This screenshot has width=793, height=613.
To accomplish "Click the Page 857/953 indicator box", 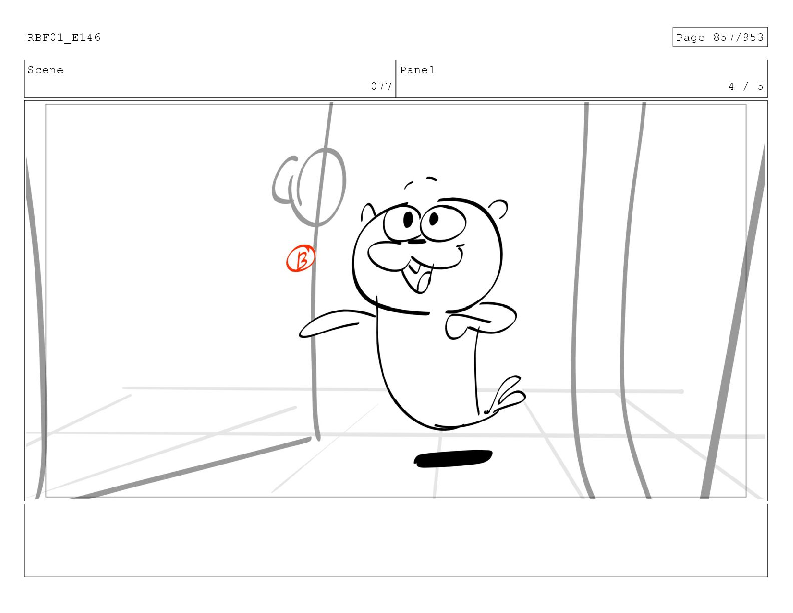I will click(x=720, y=37).
